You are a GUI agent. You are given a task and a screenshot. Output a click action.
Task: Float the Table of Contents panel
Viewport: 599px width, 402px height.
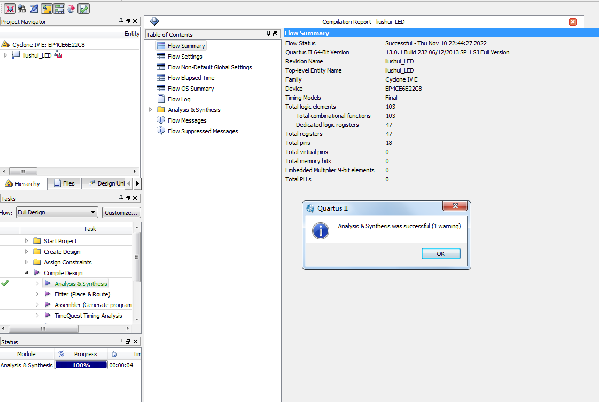click(x=275, y=34)
